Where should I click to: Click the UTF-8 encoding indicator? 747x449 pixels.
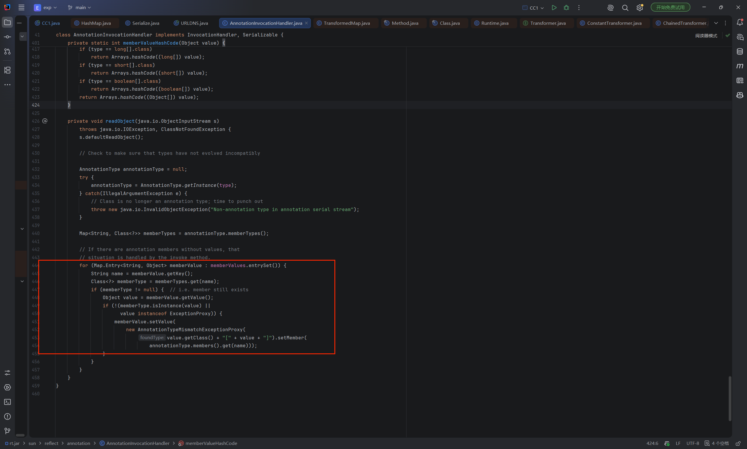click(692, 443)
